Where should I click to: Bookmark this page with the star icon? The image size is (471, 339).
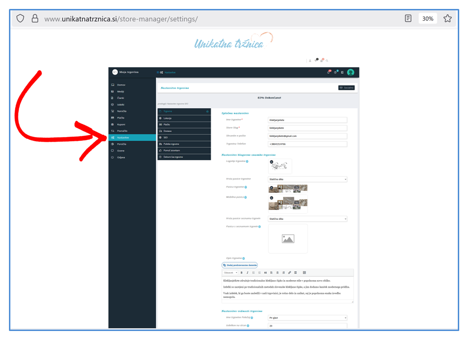447,18
